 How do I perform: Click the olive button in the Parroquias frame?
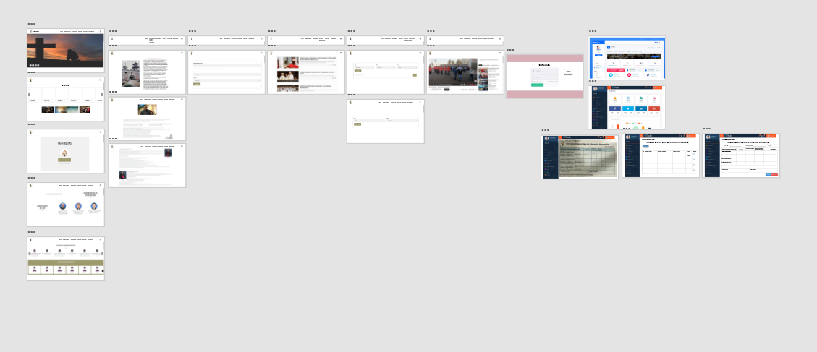tap(65, 160)
